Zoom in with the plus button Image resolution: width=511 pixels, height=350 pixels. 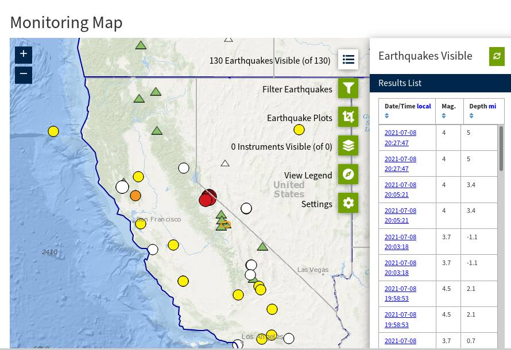coord(24,55)
